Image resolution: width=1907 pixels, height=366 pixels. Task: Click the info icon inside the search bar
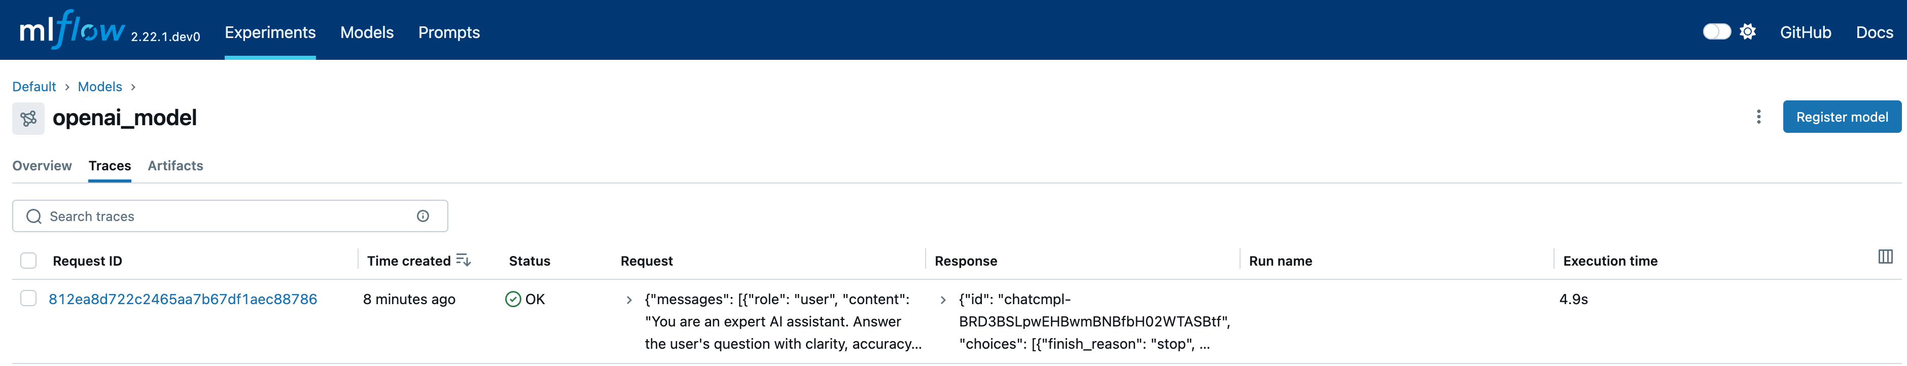(422, 215)
